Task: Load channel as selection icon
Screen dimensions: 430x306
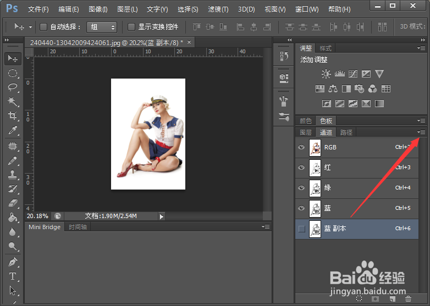Action: point(359,298)
